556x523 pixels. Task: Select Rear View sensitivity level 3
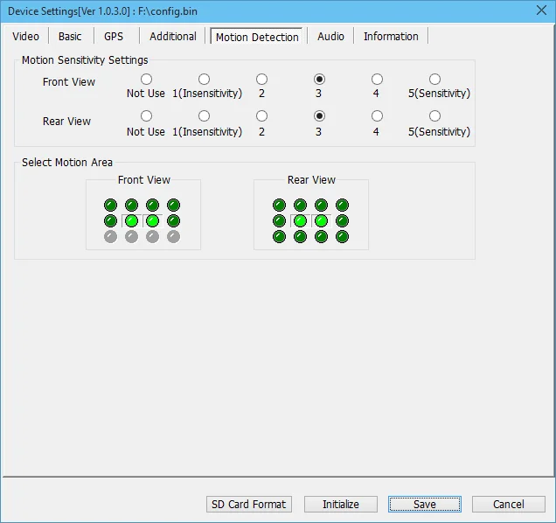(319, 116)
